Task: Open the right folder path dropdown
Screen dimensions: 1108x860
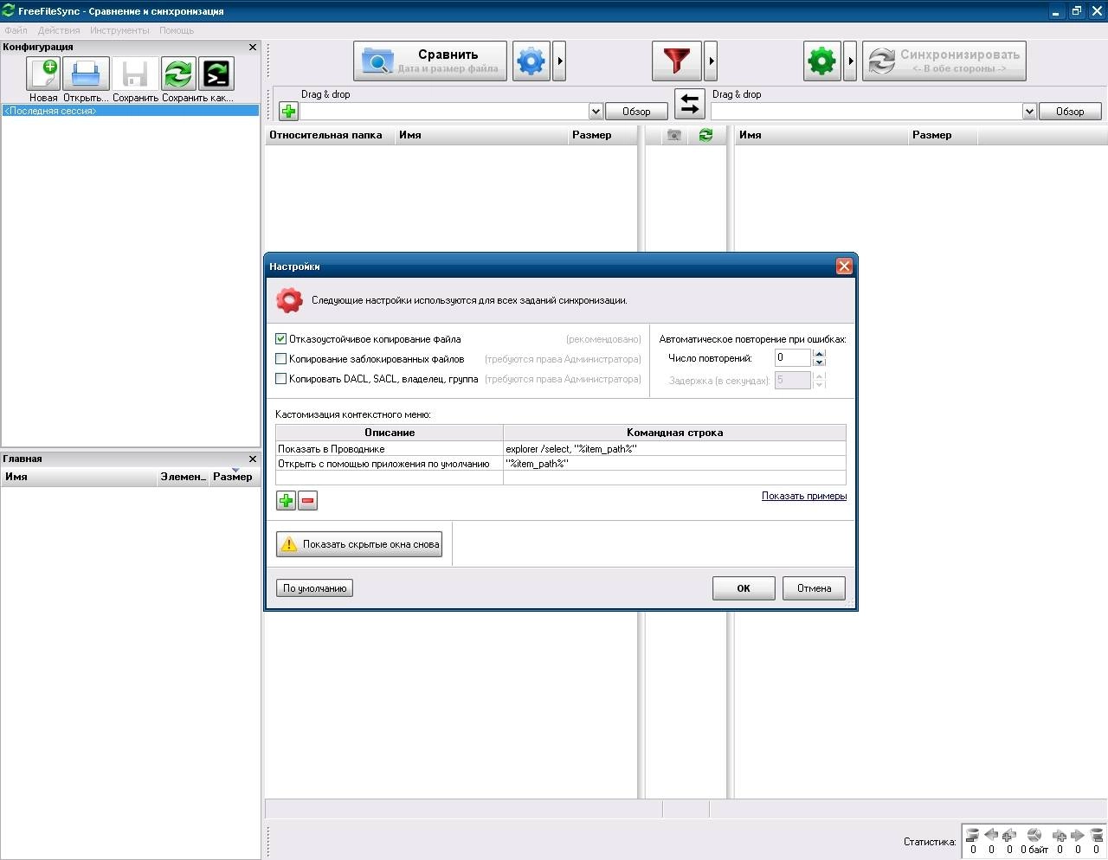Action: pyautogui.click(x=1029, y=112)
